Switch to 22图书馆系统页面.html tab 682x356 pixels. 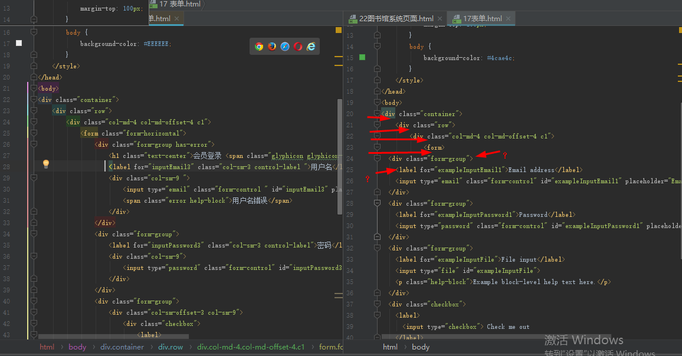tap(396, 19)
